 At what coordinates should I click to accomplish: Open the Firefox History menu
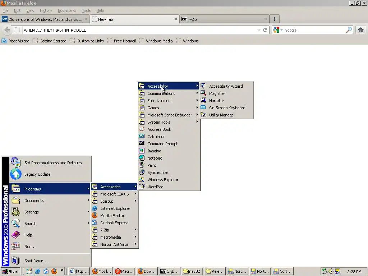pos(46,10)
